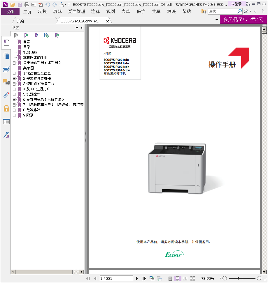Open the zoom percentage dropdown arrow

click(220, 278)
